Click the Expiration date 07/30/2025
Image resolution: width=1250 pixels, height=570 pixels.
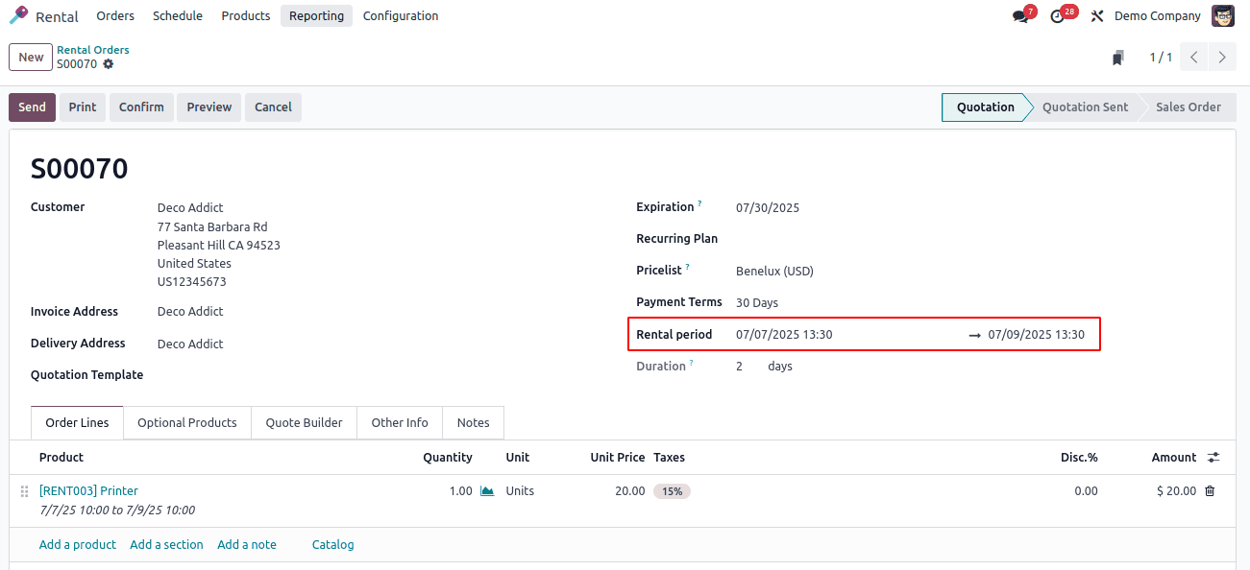click(768, 208)
